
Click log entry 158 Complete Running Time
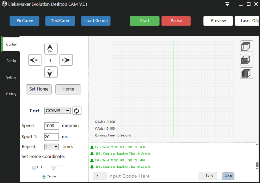pos(123,167)
